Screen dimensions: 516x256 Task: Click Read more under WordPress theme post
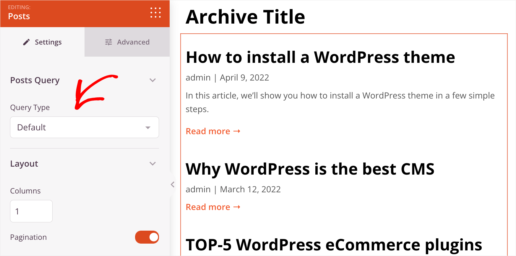(213, 131)
